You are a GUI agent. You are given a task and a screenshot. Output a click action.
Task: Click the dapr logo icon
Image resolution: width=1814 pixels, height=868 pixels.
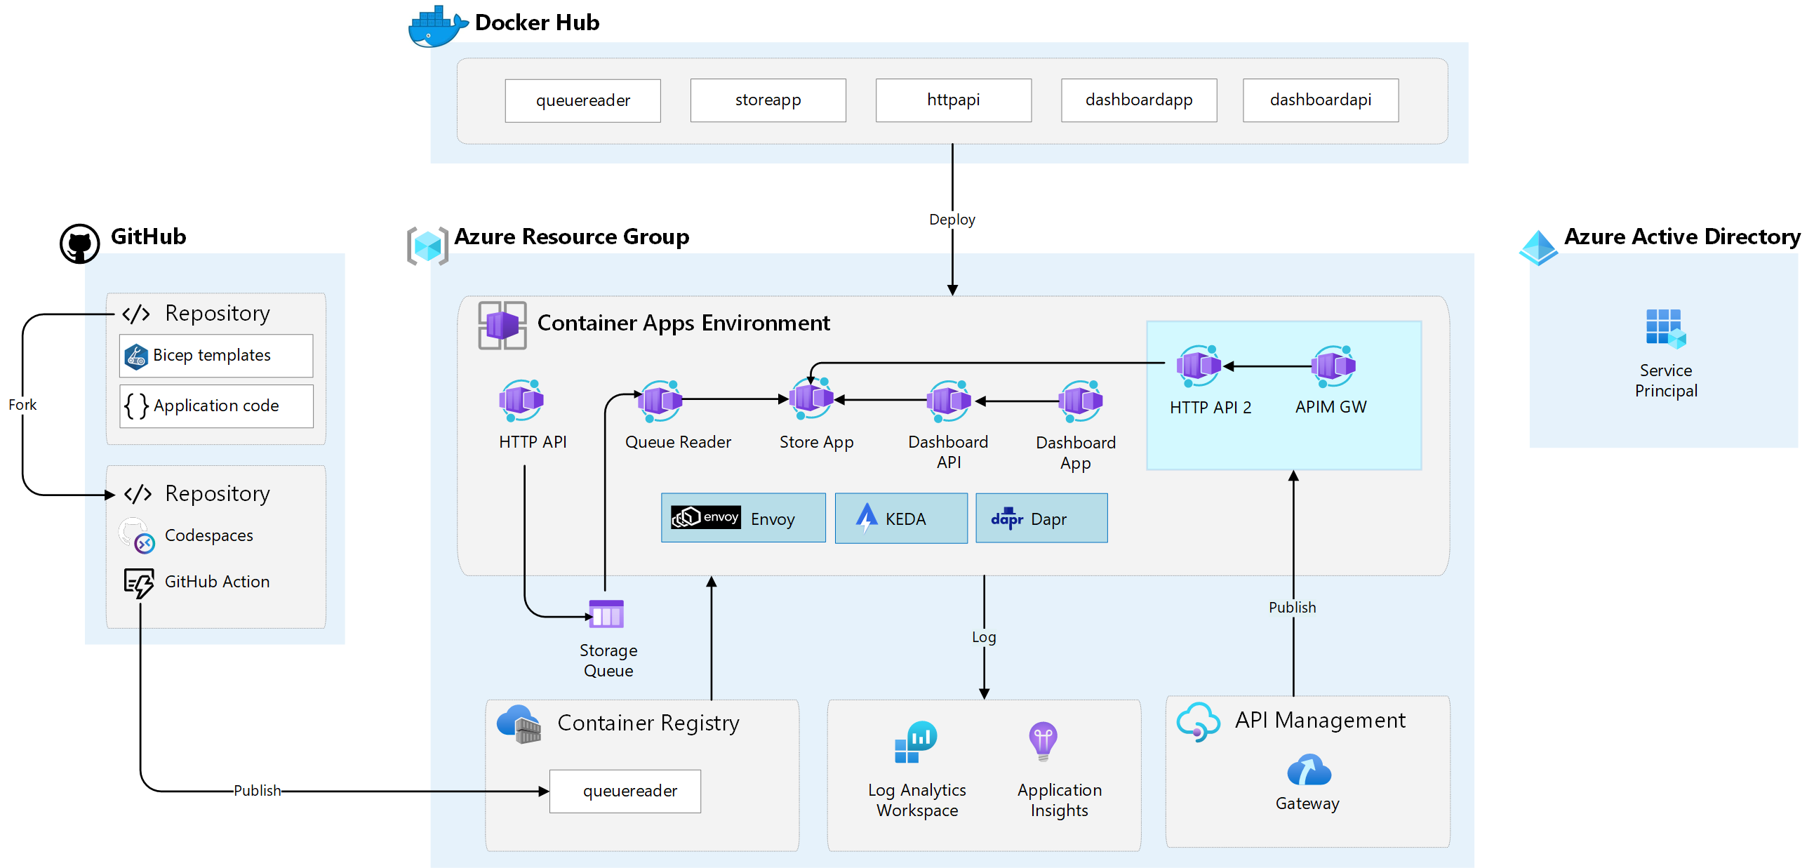1007,517
